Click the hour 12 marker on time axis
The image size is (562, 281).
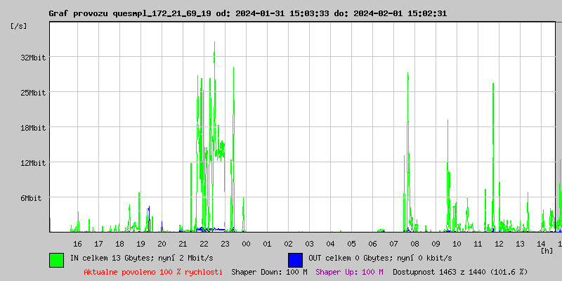click(499, 244)
